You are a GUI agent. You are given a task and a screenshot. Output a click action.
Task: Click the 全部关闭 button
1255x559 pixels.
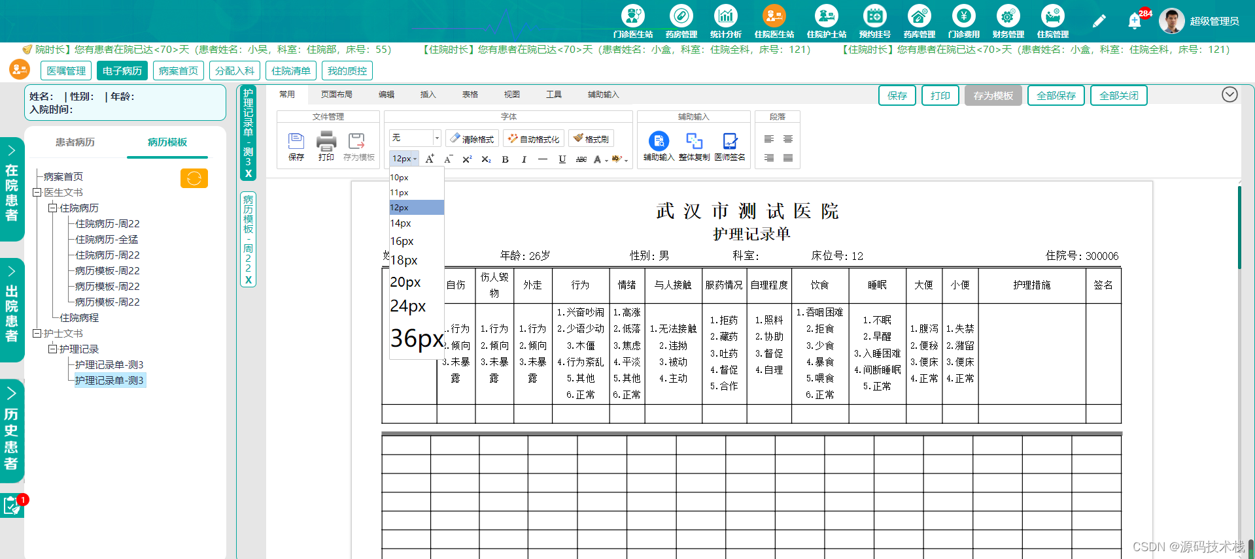(x=1119, y=95)
